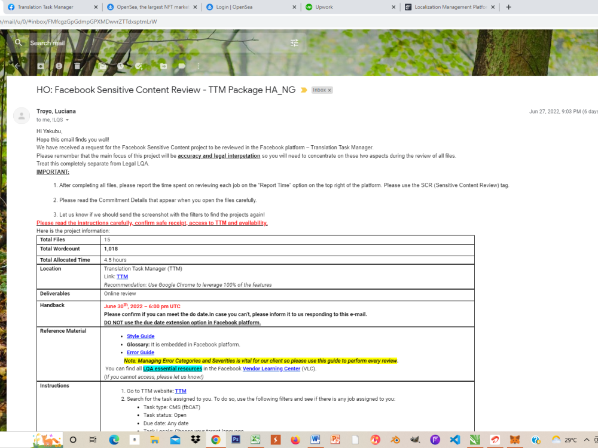Open the three-dot More options menu
Viewport: 598px width, 448px height.
coord(199,66)
